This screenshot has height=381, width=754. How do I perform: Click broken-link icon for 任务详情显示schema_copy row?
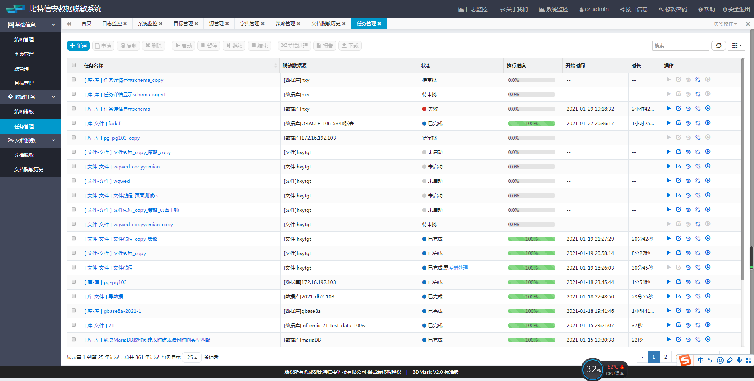[x=698, y=80]
